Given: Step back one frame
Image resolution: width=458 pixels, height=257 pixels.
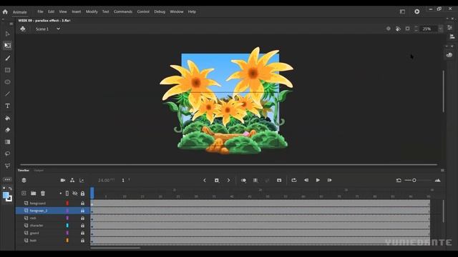Looking at the screenshot, I should coord(306,181).
